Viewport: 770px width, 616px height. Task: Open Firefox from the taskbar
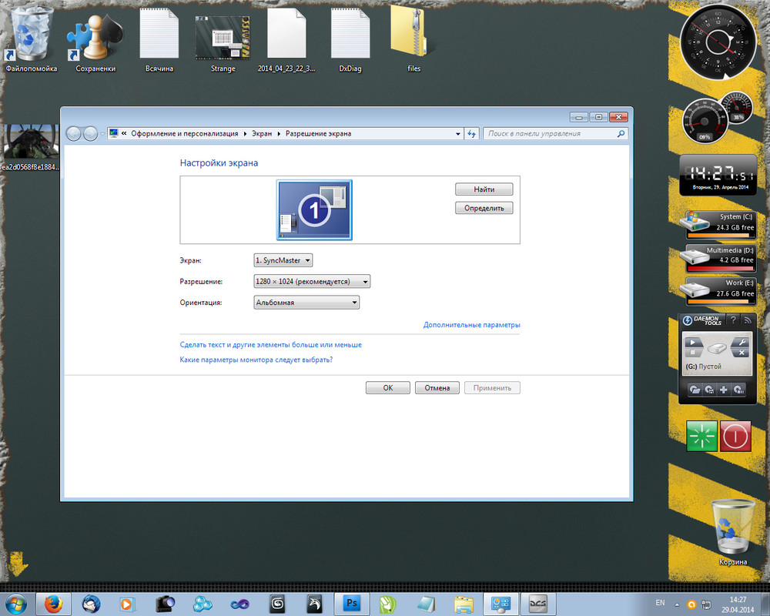click(52, 604)
